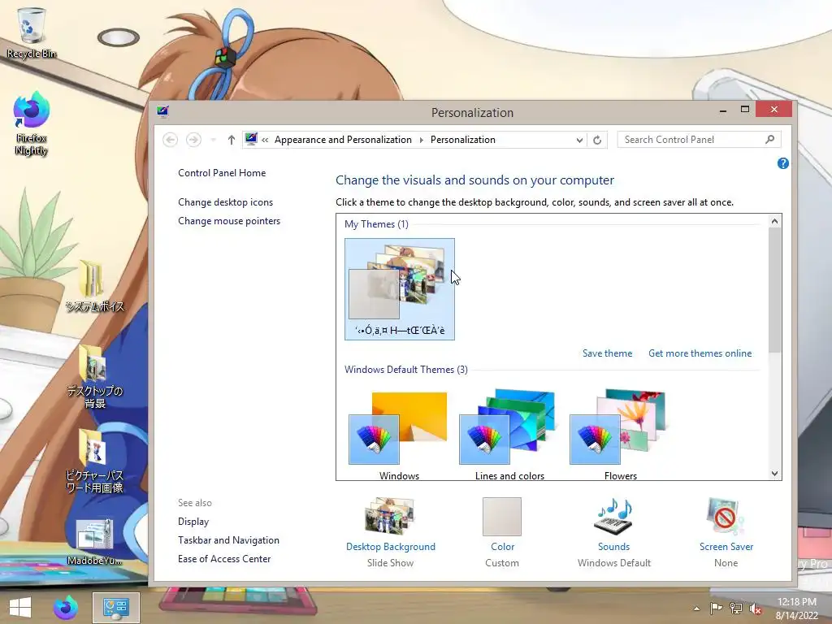Image resolution: width=832 pixels, height=624 pixels.
Task: Click the Windows Default Themes (3) heading
Action: coord(406,370)
